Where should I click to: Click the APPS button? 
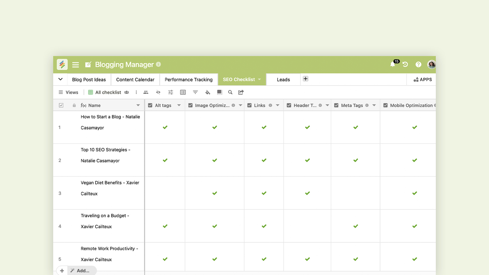(423, 80)
